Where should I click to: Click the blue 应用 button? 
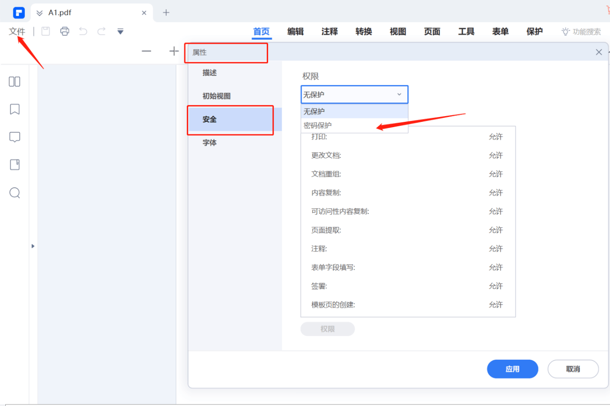tap(513, 369)
